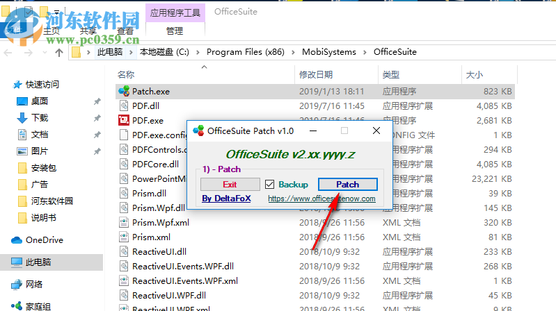Open 广告 folder in navigation pane
The width and height of the screenshot is (556, 311).
tap(40, 184)
